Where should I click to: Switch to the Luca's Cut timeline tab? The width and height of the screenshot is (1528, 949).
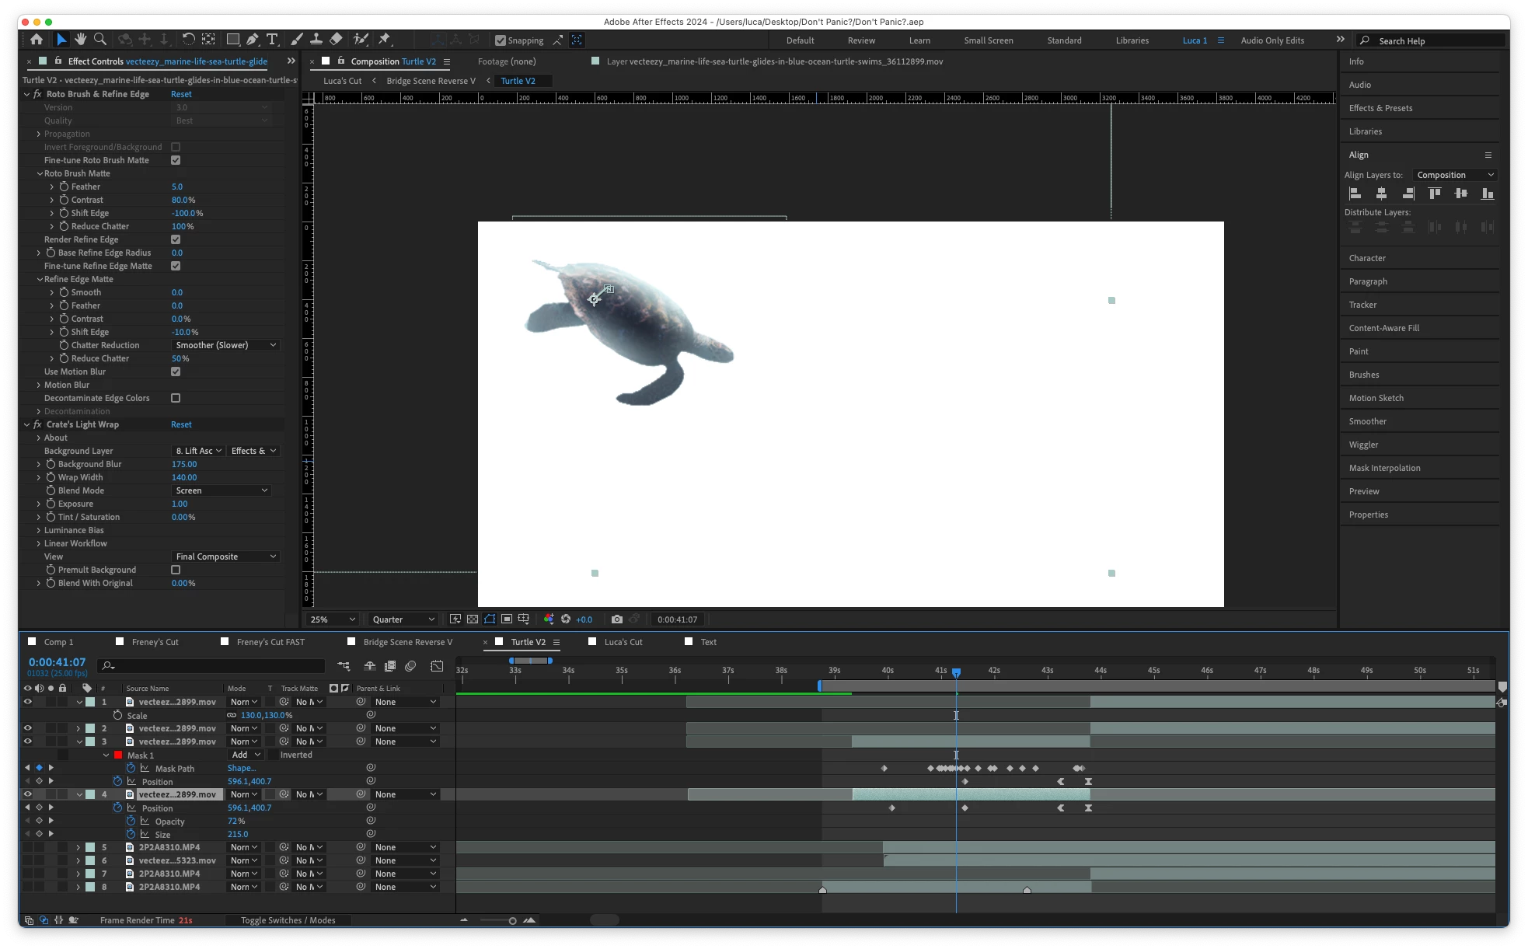(x=623, y=642)
